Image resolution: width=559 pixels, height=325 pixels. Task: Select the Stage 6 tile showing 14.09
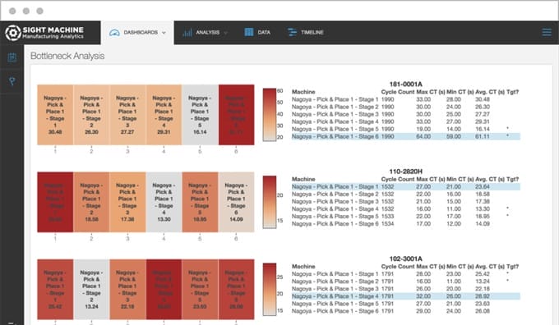click(x=237, y=202)
